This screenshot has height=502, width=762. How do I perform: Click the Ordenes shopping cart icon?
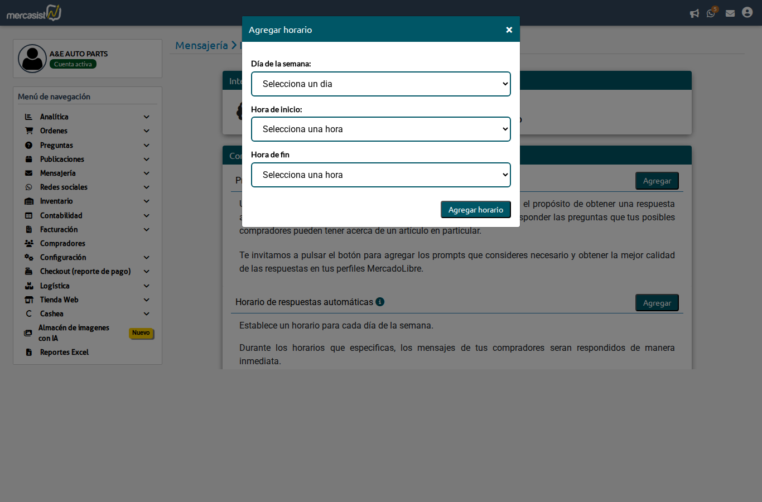pos(29,131)
